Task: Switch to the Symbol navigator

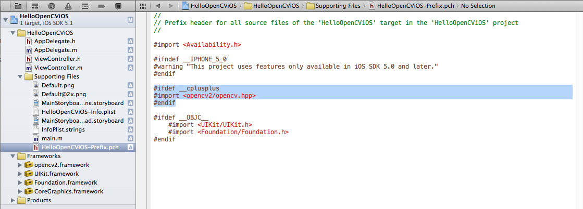Action: [x=35, y=6]
